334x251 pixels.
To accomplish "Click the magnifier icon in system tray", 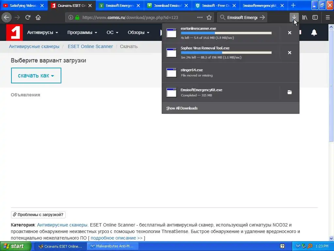I will (310, 246).
